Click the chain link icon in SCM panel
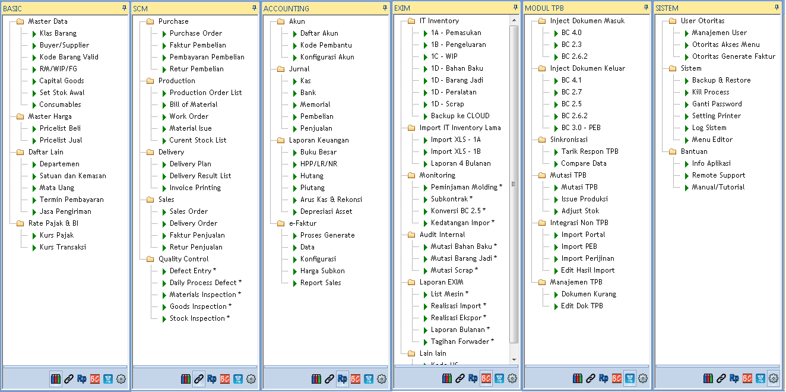 pos(199,378)
